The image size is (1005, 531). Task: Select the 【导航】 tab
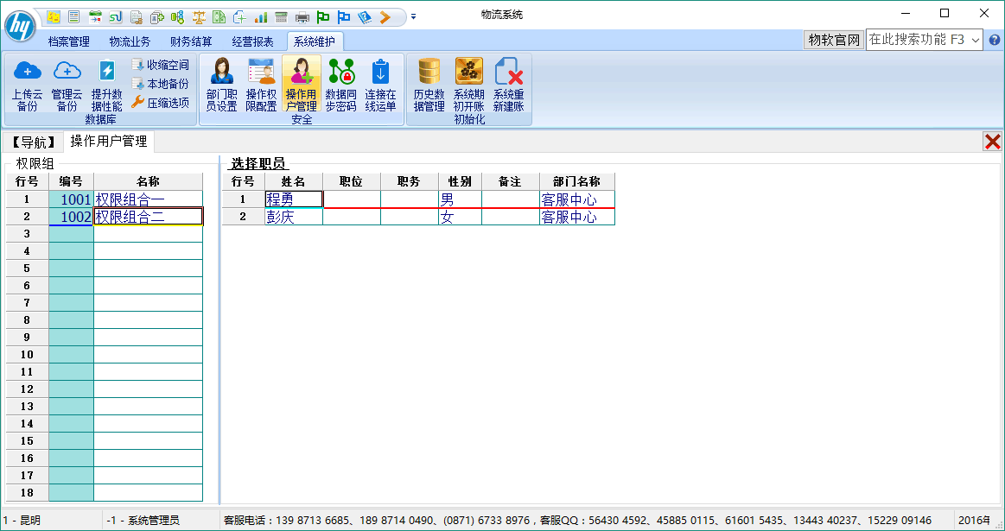point(33,142)
